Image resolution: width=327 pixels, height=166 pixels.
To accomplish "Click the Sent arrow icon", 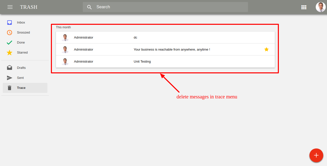I will [10, 78].
